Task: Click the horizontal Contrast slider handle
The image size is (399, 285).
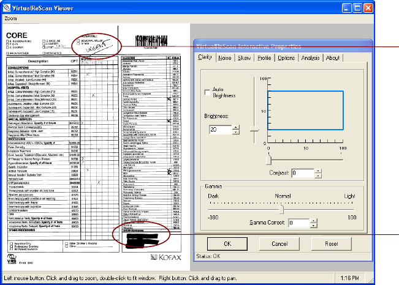Action: pyautogui.click(x=269, y=160)
